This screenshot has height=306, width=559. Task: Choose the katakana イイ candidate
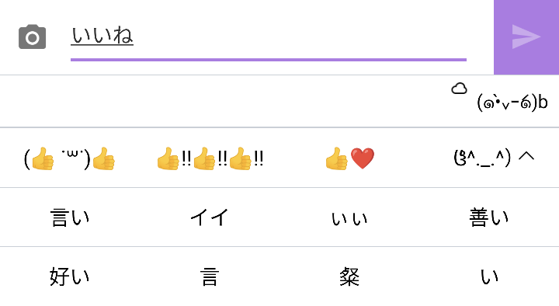coord(210,217)
